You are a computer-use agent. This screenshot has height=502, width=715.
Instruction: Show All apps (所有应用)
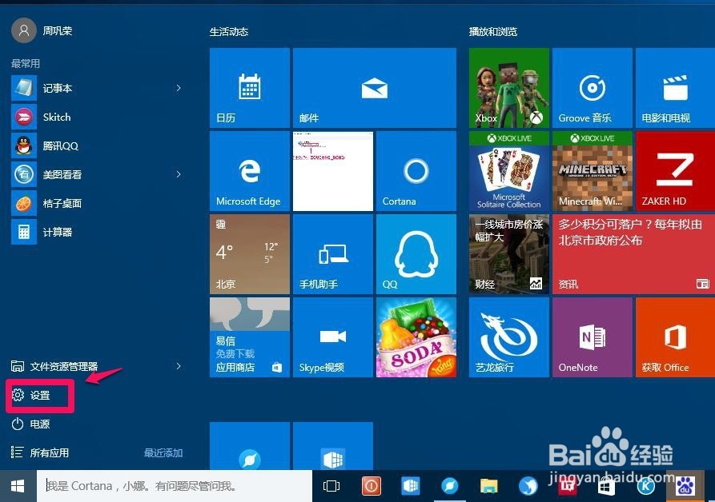click(40, 452)
